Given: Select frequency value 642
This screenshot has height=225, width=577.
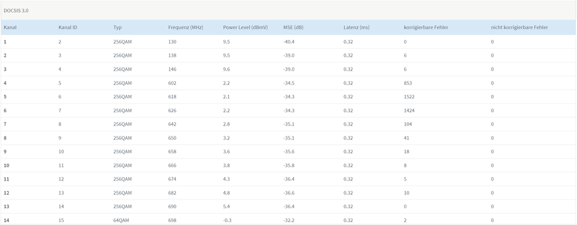Looking at the screenshot, I should [172, 124].
